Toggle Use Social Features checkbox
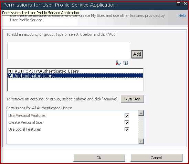189x164 pixels. [x=127, y=129]
